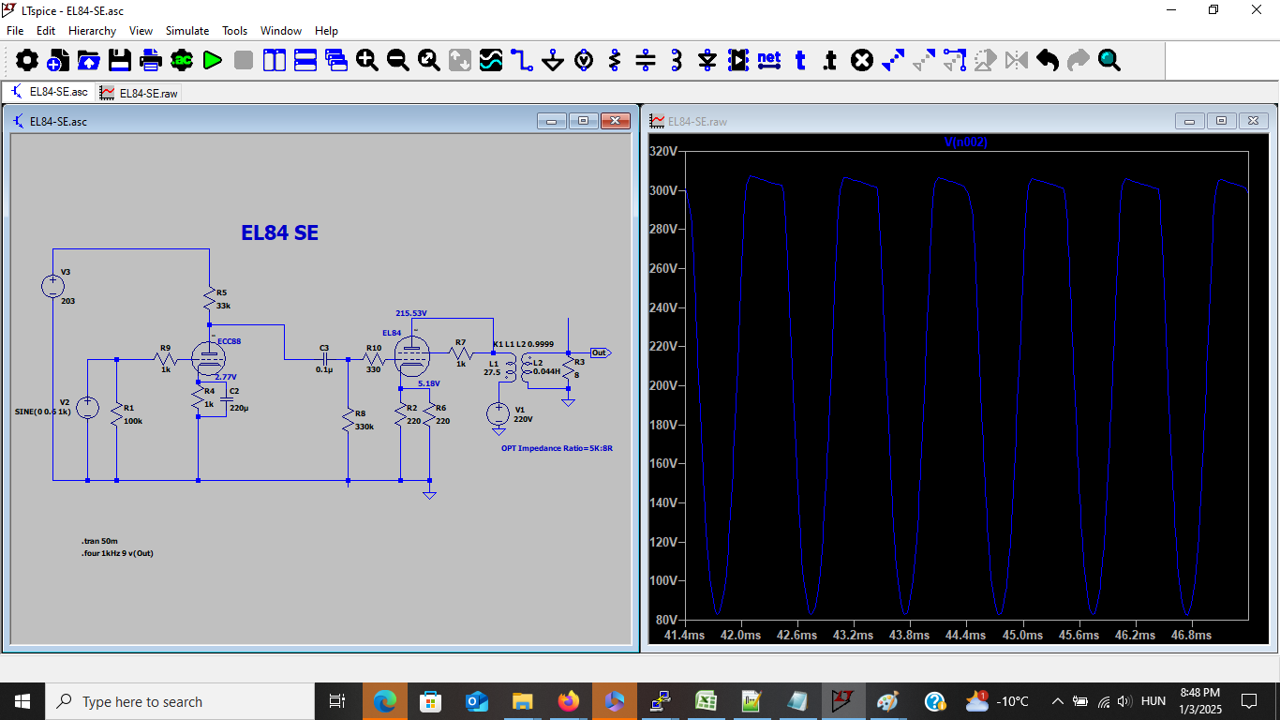Select the Net label tool
This screenshot has height=720, width=1280.
pyautogui.click(x=769, y=59)
